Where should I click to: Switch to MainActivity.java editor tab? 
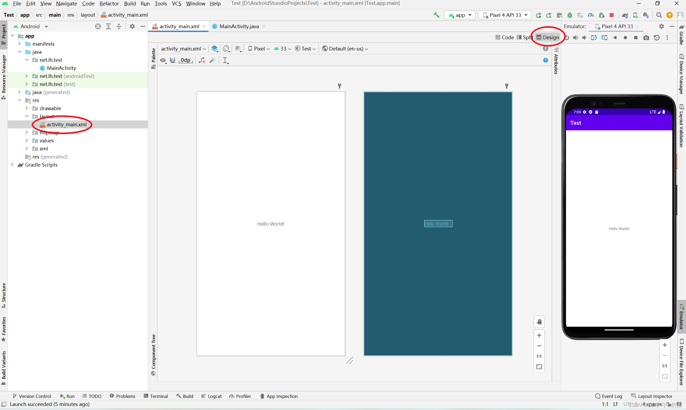(x=239, y=26)
